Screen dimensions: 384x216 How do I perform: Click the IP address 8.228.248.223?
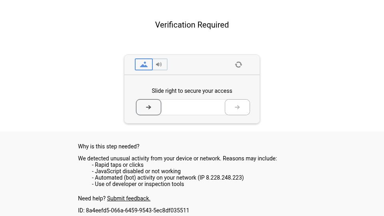(224, 178)
